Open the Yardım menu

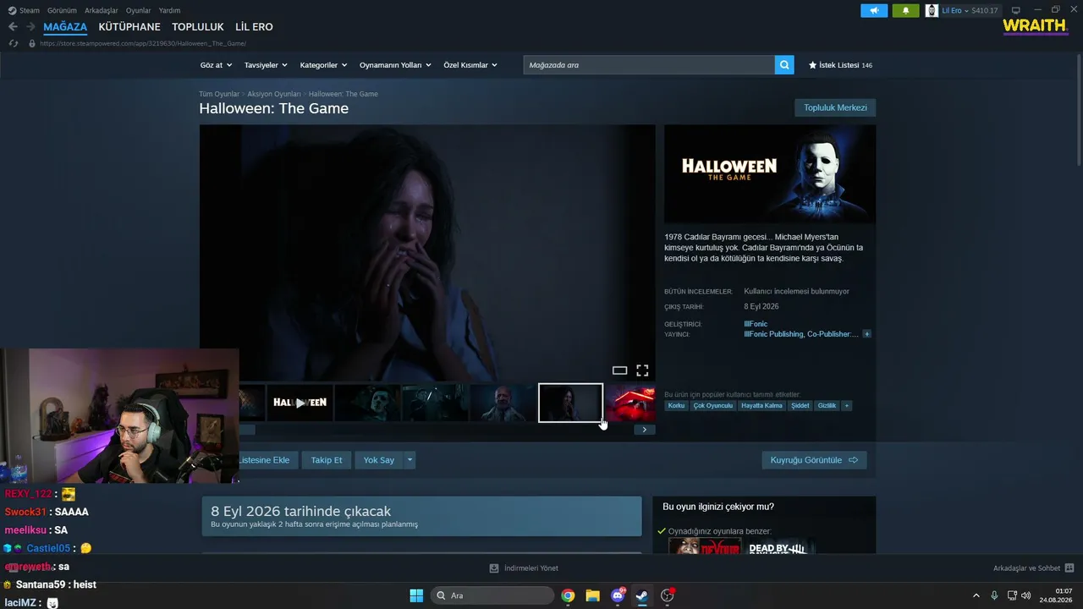coord(169,10)
